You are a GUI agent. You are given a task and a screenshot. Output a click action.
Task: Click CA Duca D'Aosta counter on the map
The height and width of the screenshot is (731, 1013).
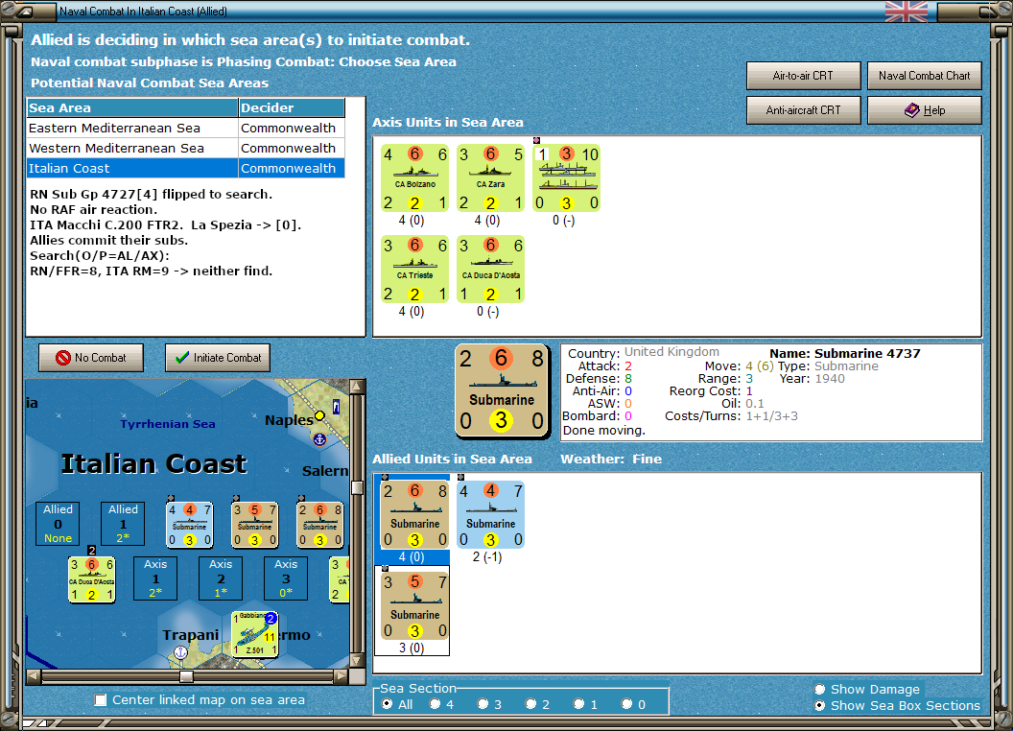point(92,579)
